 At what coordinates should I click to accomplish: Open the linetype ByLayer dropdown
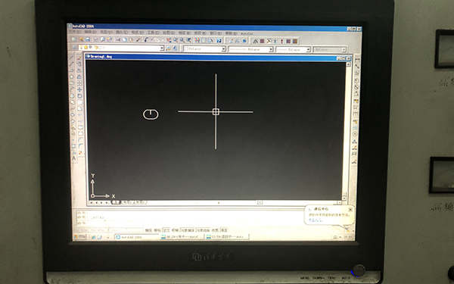click(250, 49)
